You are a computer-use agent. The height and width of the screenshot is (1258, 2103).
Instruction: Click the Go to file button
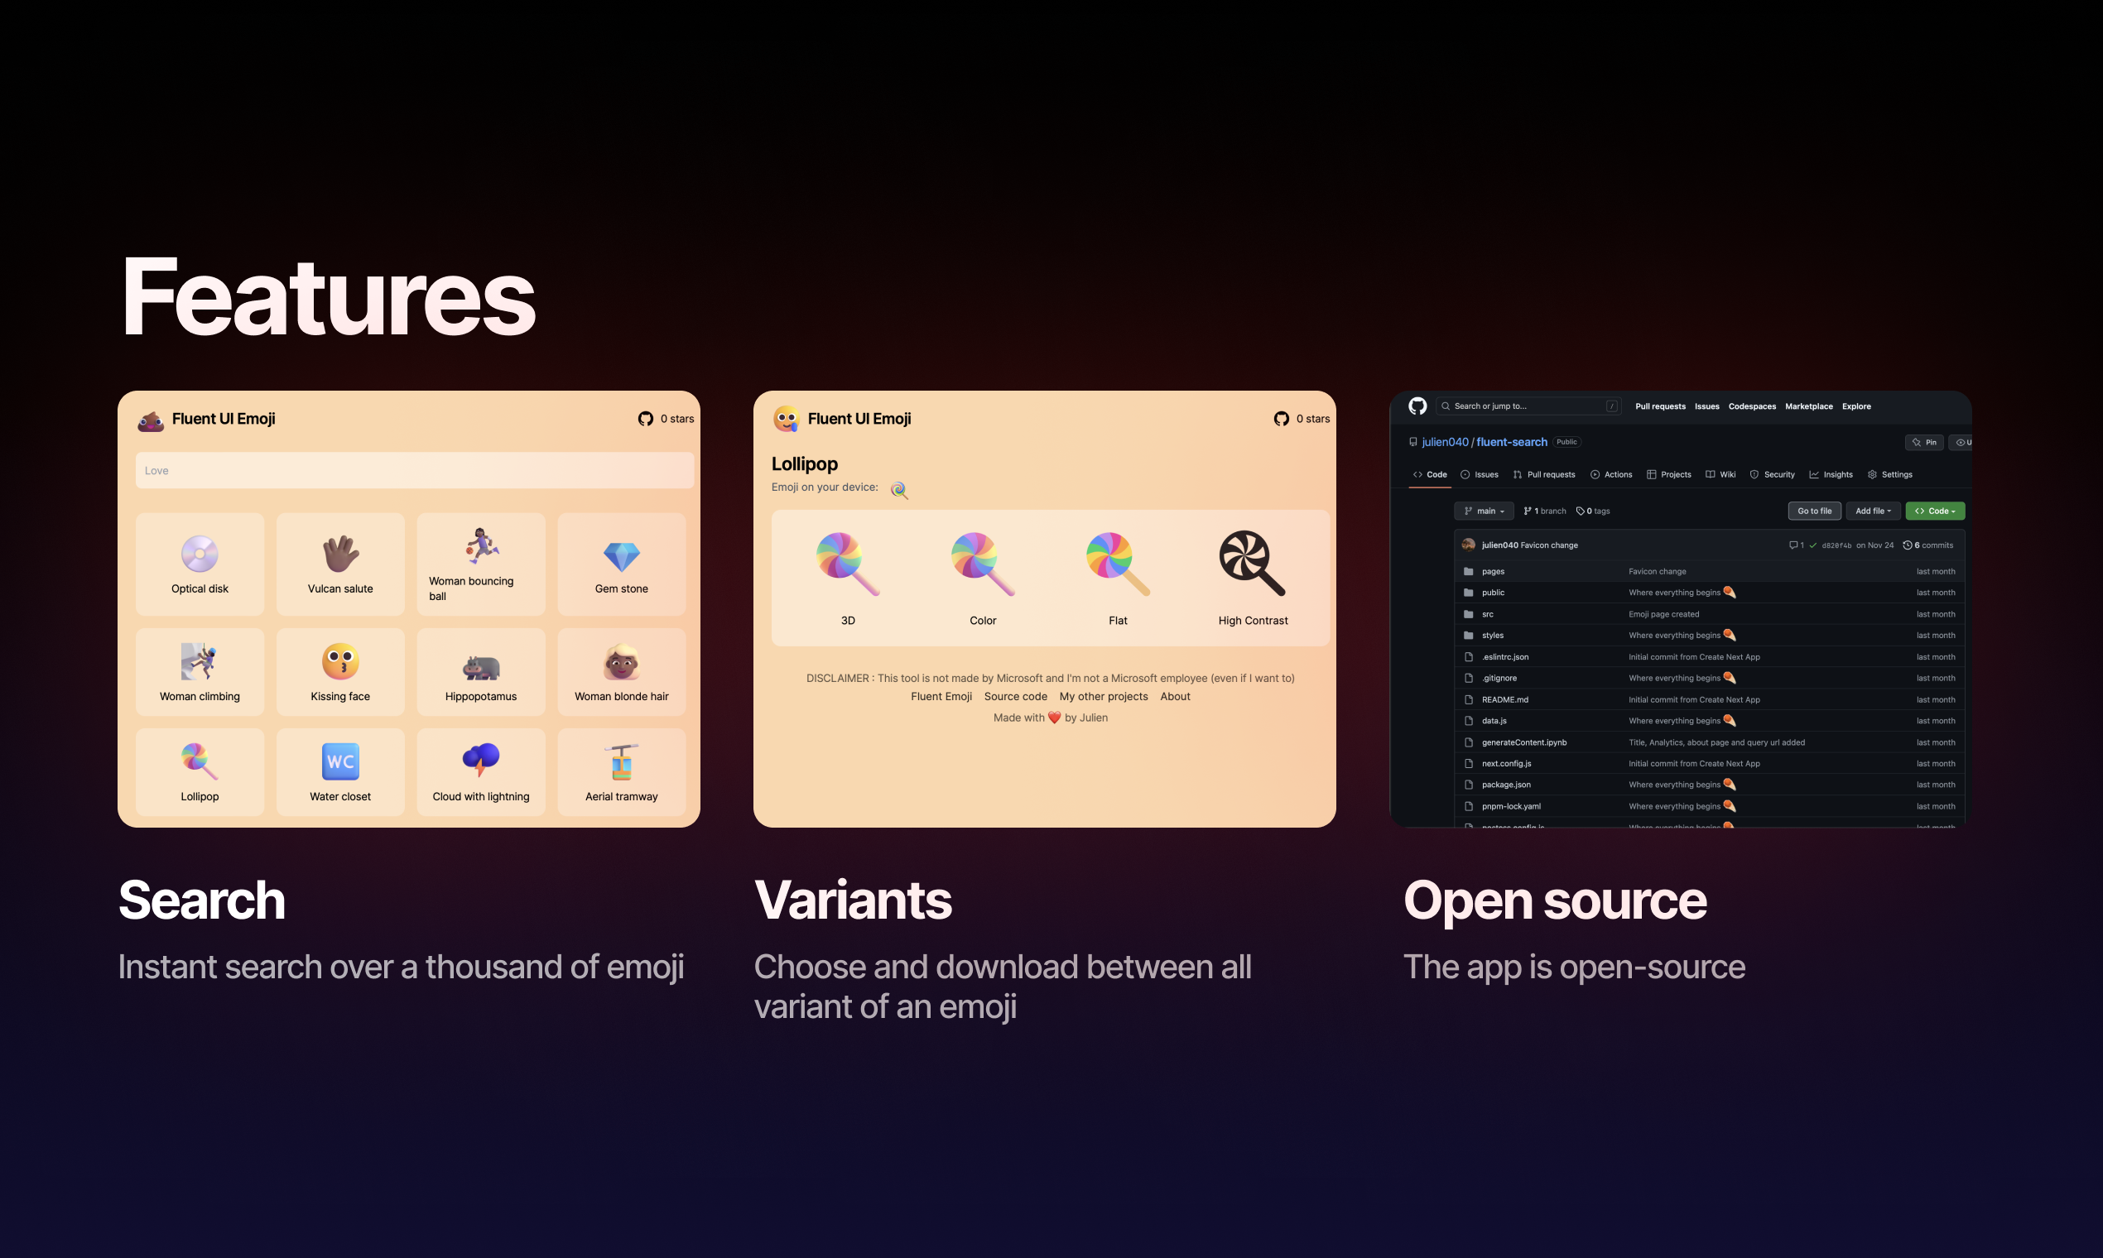(1815, 511)
